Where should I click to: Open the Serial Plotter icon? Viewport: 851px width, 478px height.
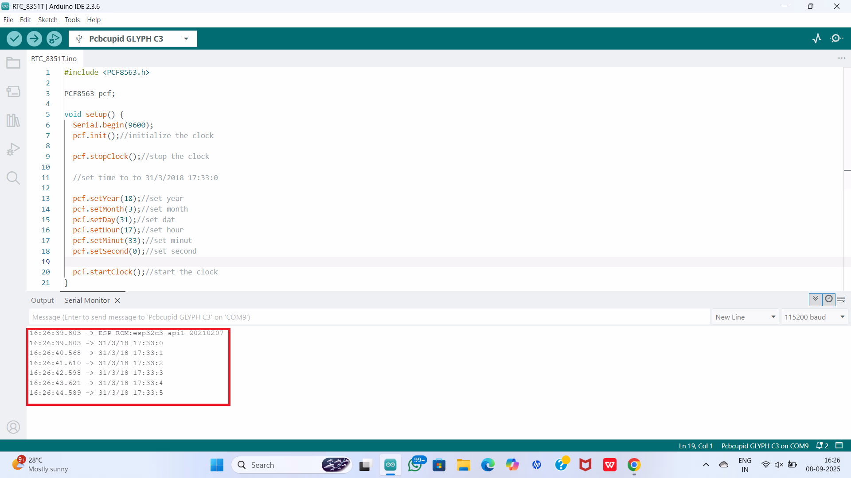click(817, 39)
